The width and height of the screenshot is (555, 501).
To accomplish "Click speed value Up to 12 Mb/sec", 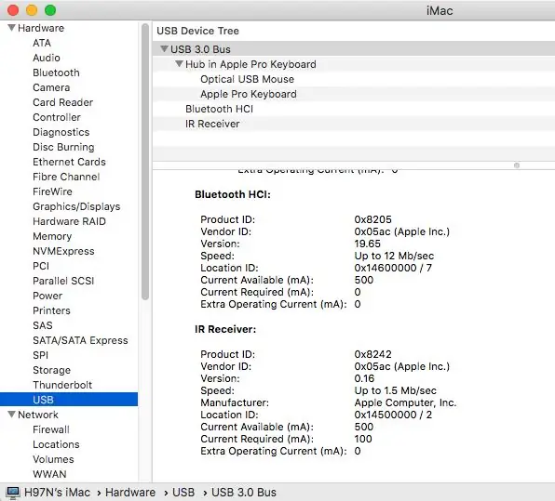I will coord(394,256).
